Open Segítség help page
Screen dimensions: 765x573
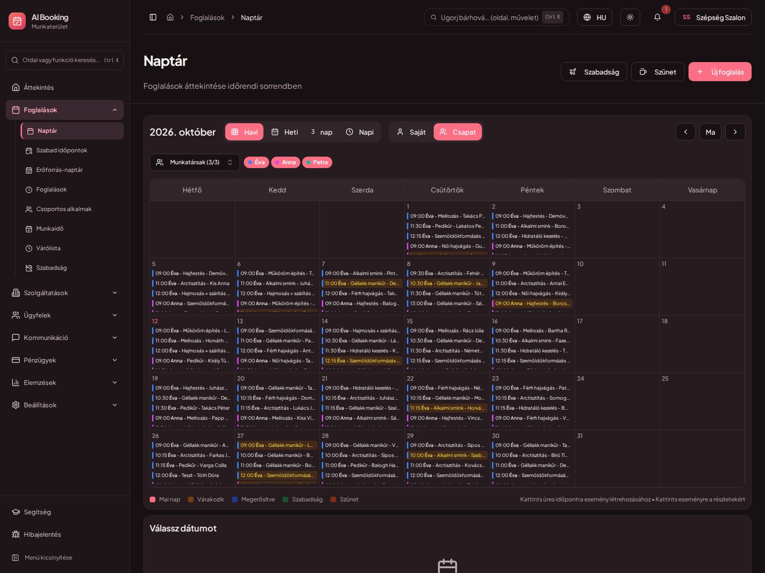click(65, 512)
